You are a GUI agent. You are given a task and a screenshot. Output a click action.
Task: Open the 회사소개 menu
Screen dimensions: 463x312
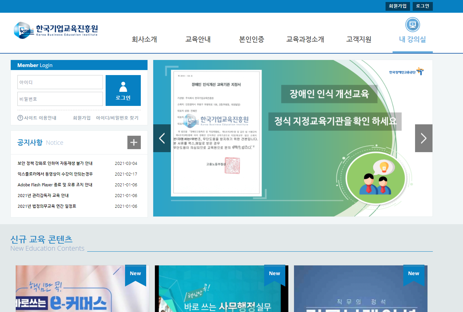point(144,39)
